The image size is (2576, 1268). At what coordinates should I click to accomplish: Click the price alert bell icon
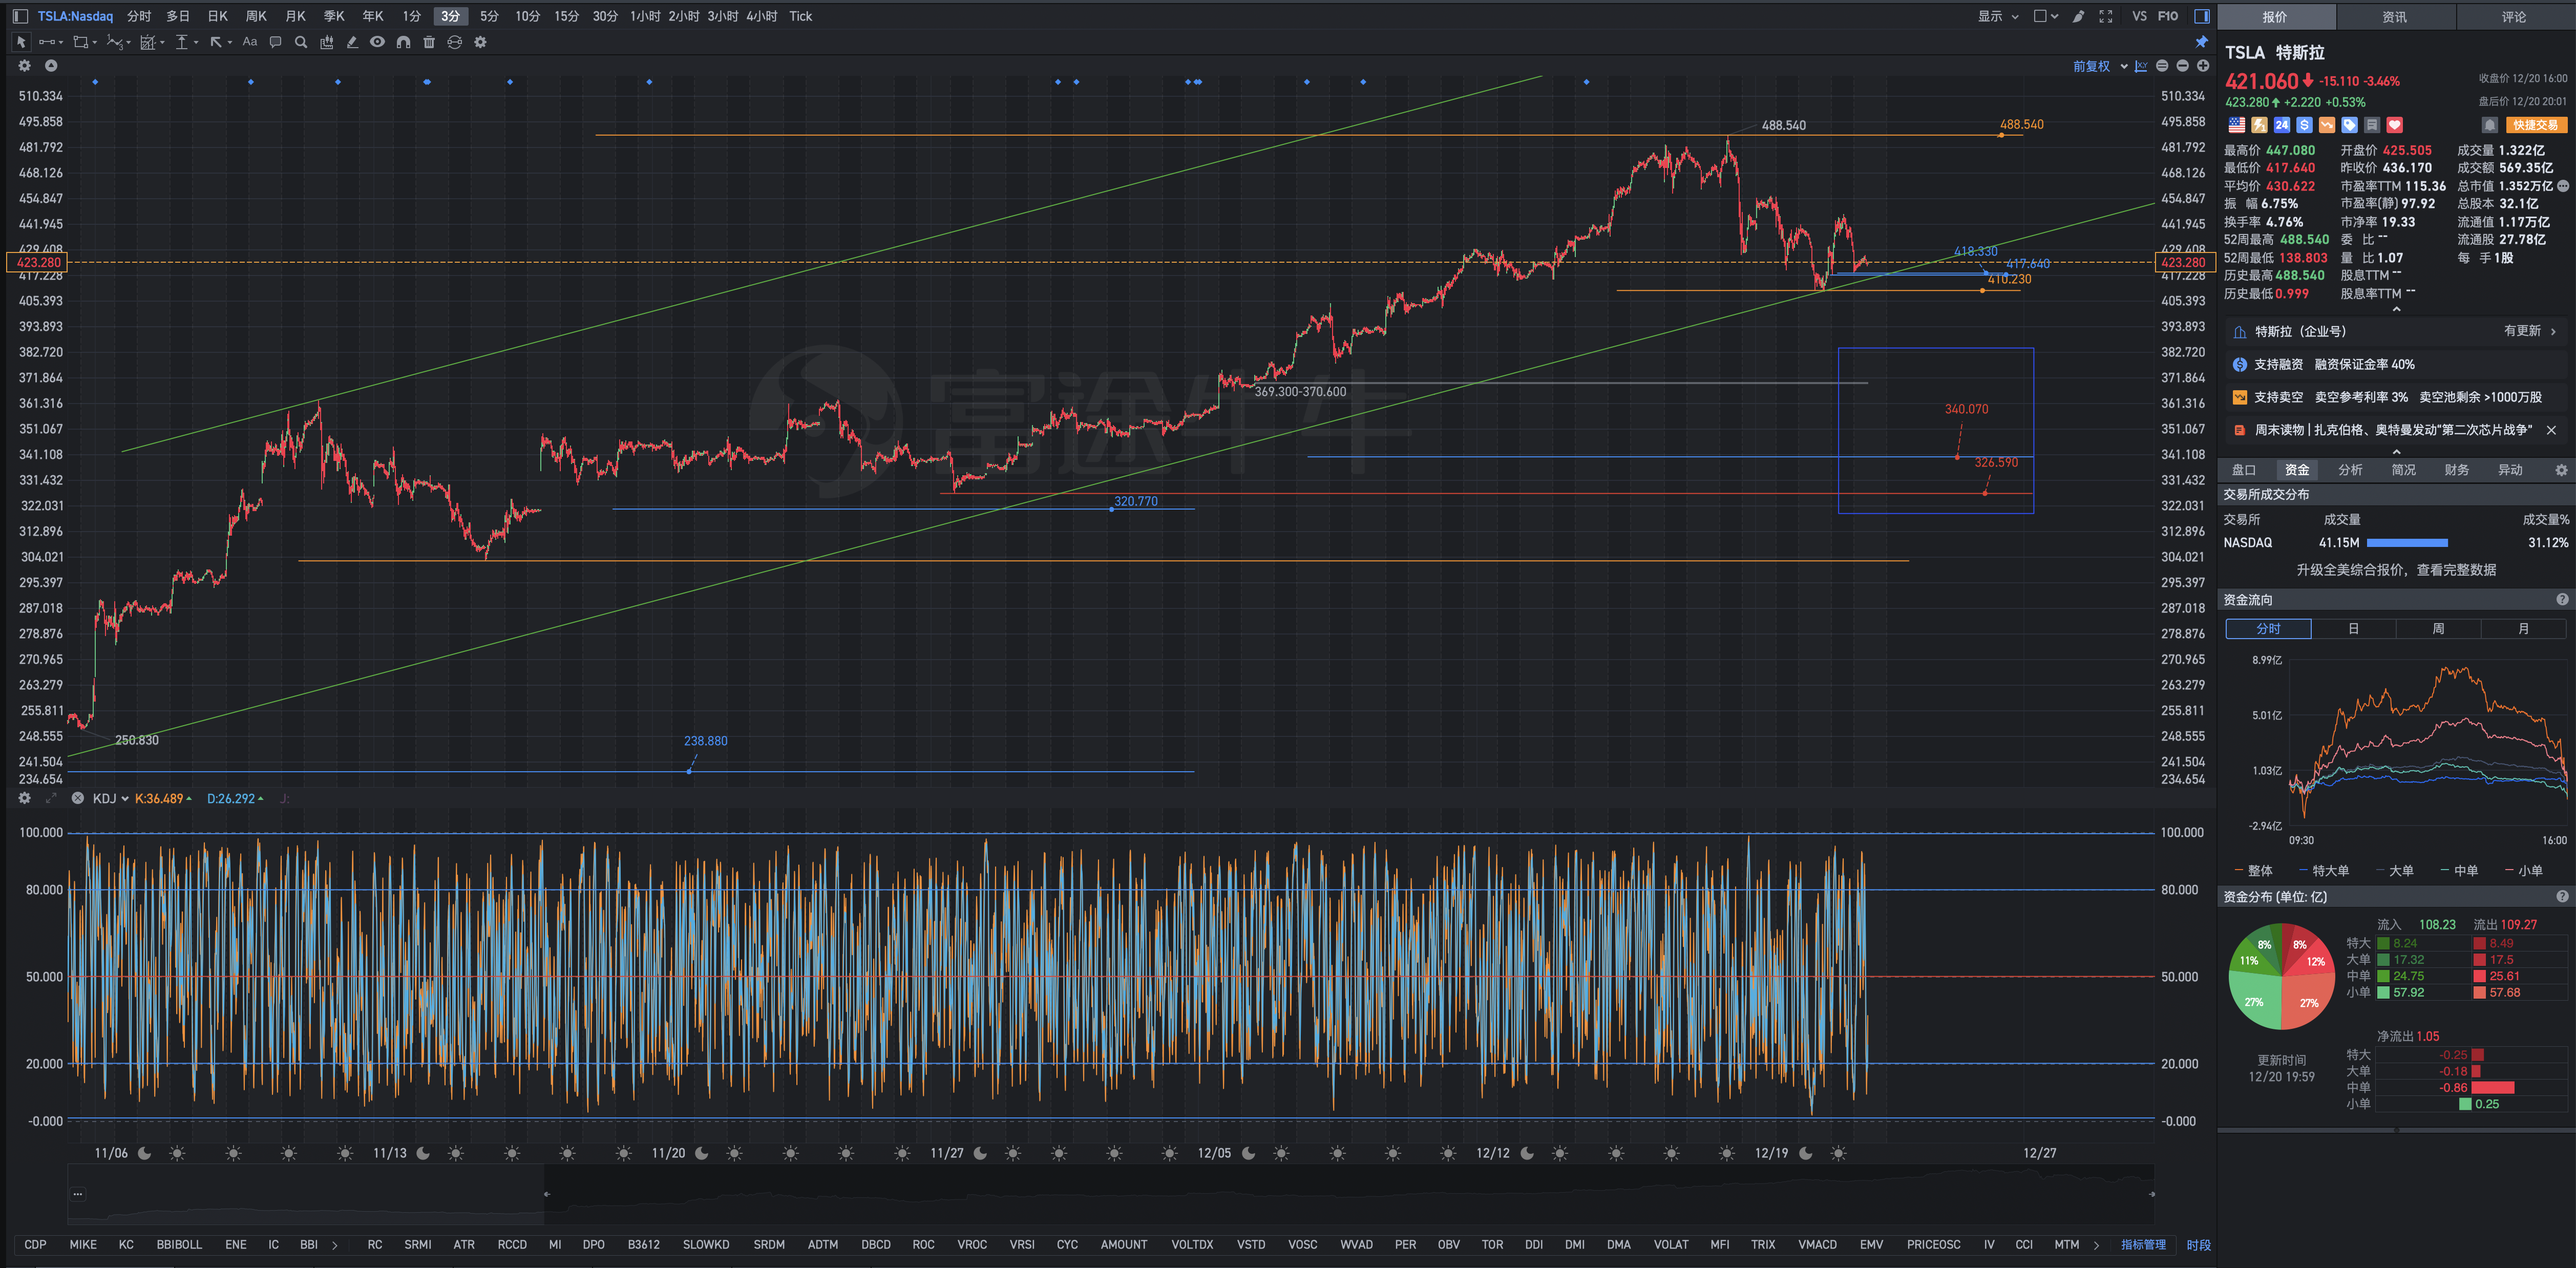[x=2490, y=125]
